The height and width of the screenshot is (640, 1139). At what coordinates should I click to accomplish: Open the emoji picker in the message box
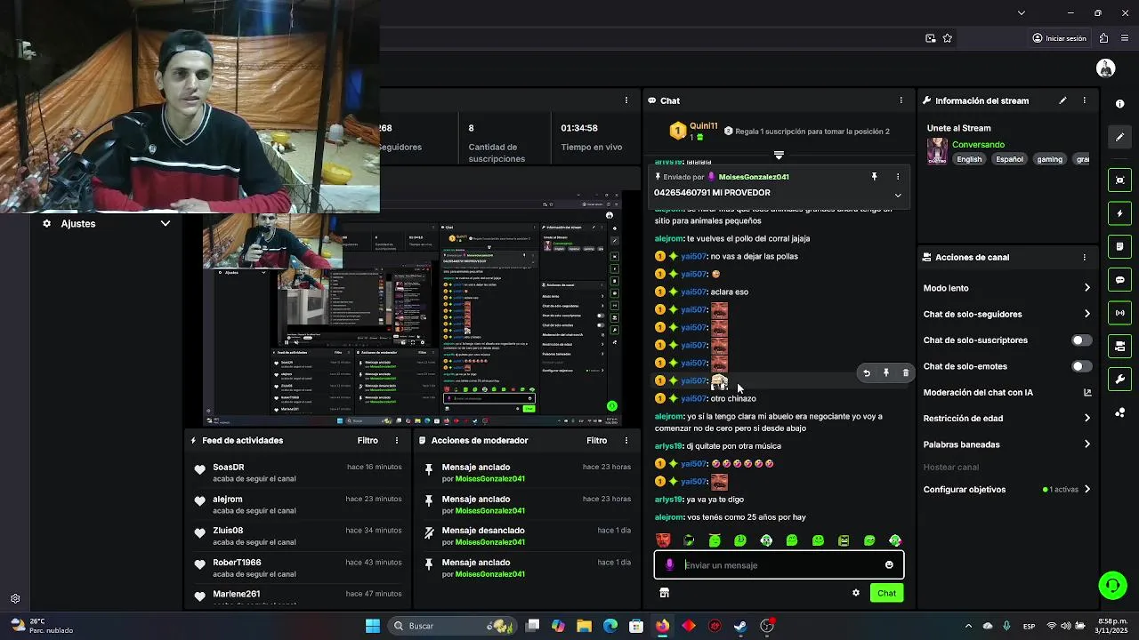tap(889, 564)
